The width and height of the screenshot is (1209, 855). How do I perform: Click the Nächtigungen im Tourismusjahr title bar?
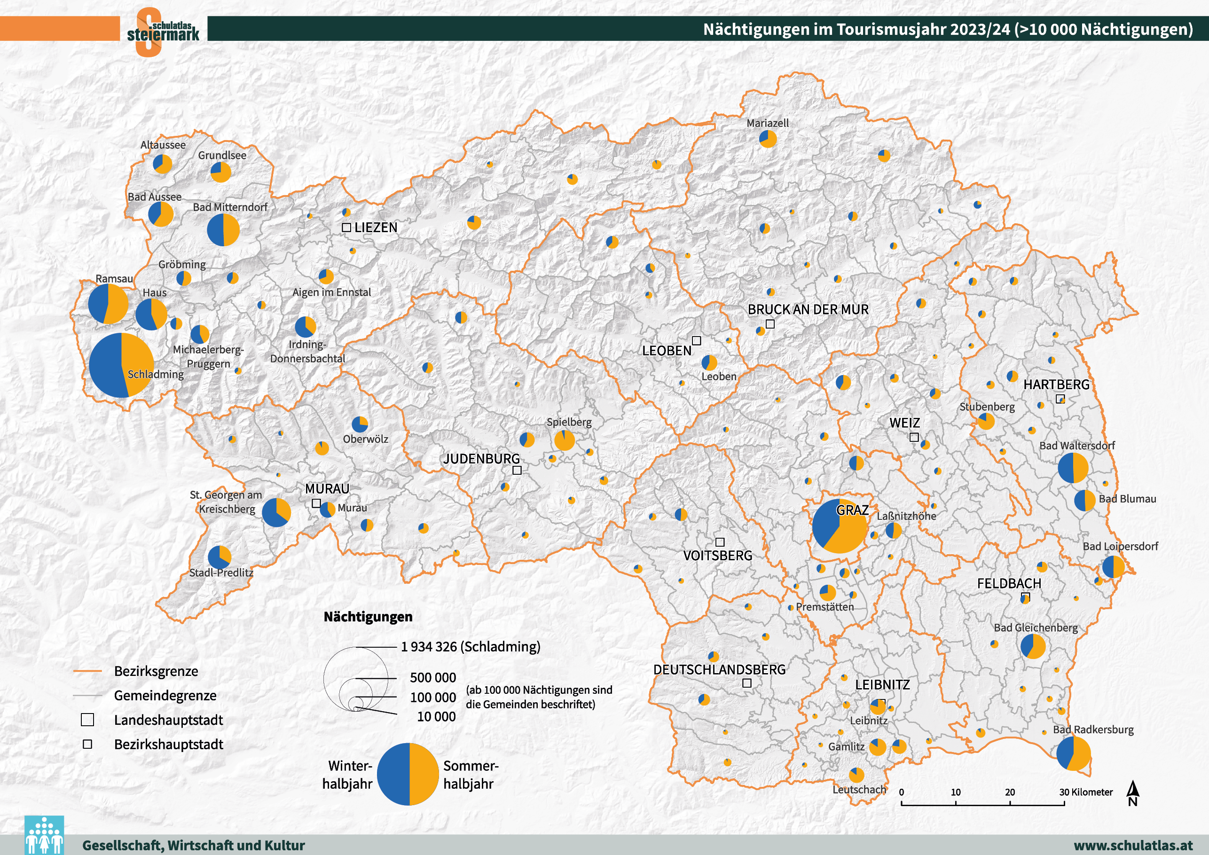tap(708, 28)
